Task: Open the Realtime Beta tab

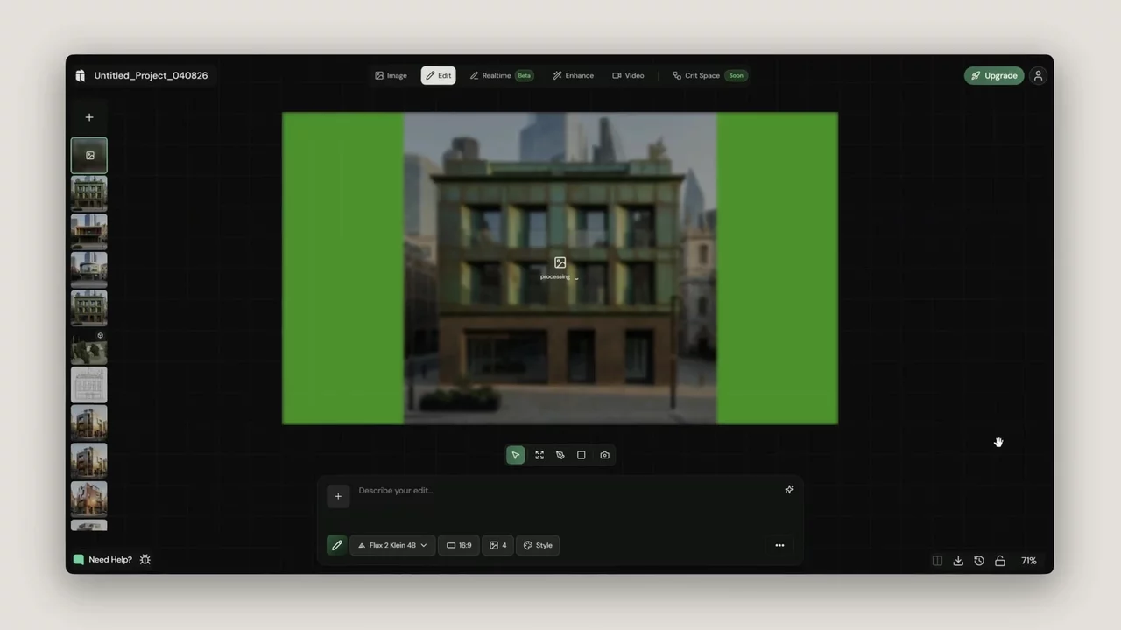Action: tap(502, 75)
